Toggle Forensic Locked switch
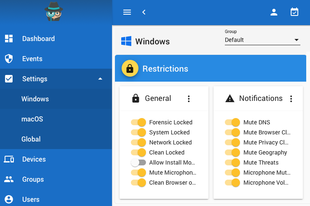This screenshot has height=206, width=310. 138,122
